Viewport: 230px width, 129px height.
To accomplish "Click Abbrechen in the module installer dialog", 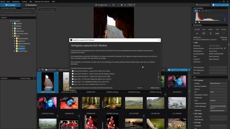I will [x=155, y=88].
